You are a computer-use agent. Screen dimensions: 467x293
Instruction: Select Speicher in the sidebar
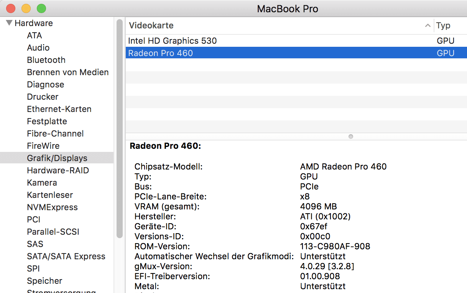44,281
